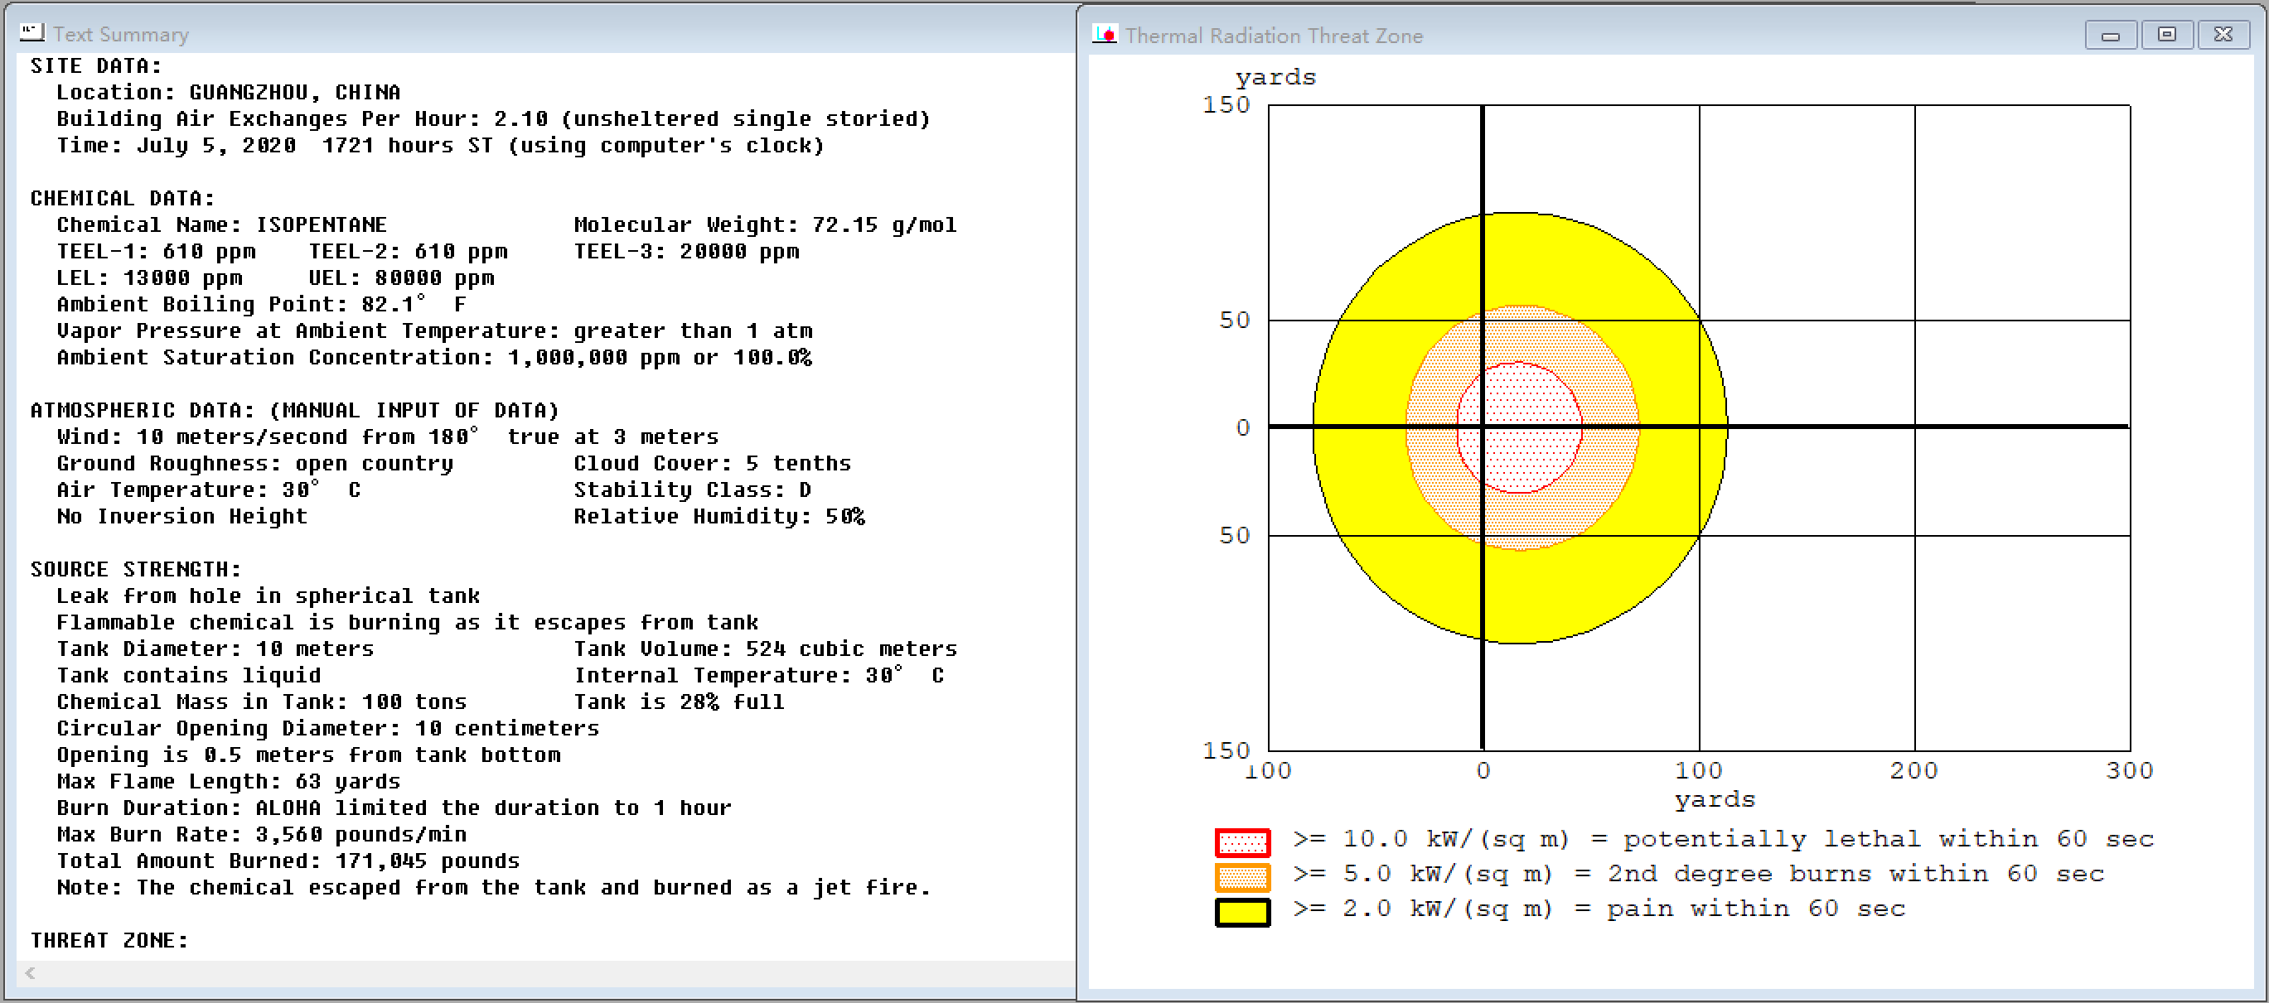Click the Thermal Radiation Threat Zone title text
Viewport: 2269px width, 1003px height.
coord(1274,36)
